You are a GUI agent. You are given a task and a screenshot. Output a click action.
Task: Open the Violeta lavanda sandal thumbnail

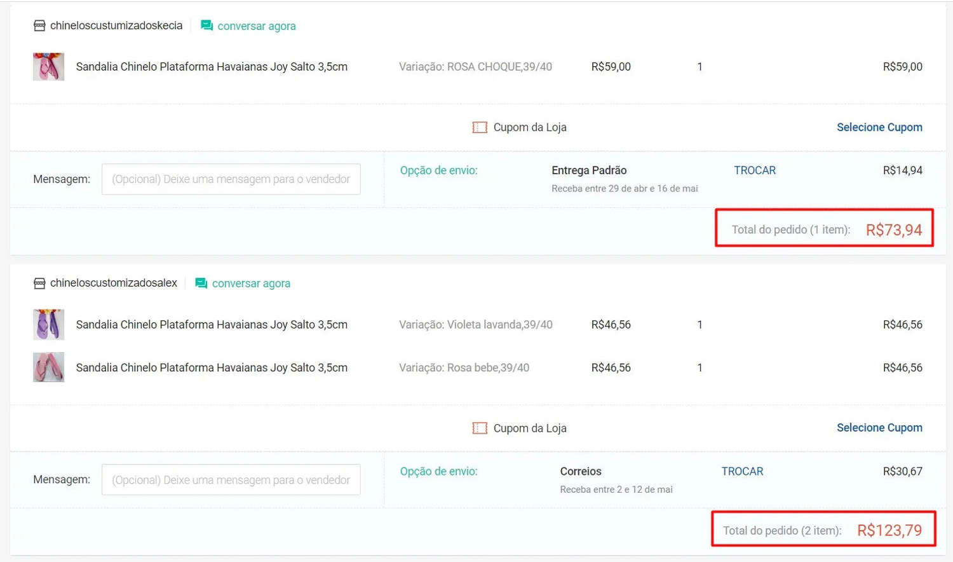coord(49,324)
